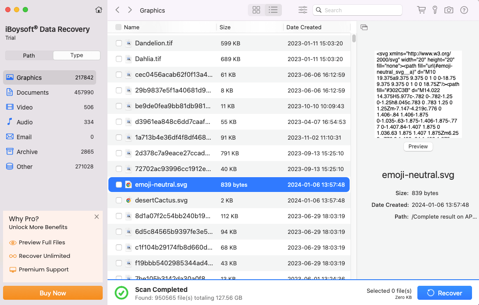Return to home screen with house icon
This screenshot has width=479, height=305.
click(x=99, y=9)
